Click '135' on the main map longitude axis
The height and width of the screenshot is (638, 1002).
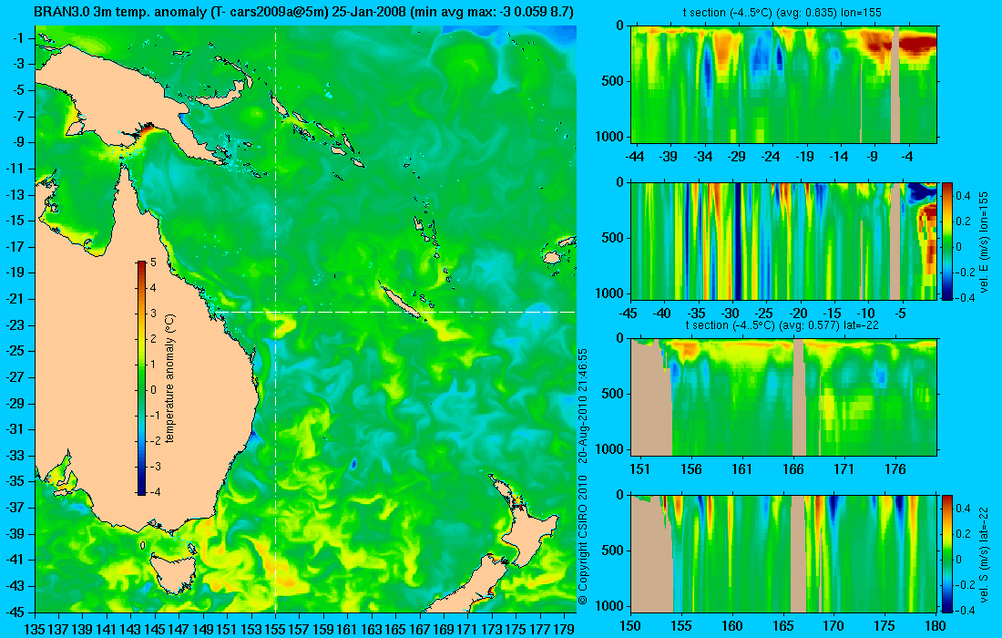(x=35, y=629)
